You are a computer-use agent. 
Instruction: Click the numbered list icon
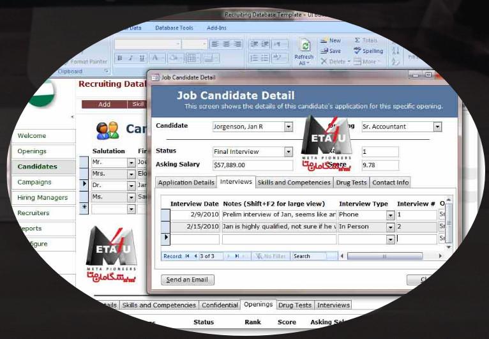254,58
